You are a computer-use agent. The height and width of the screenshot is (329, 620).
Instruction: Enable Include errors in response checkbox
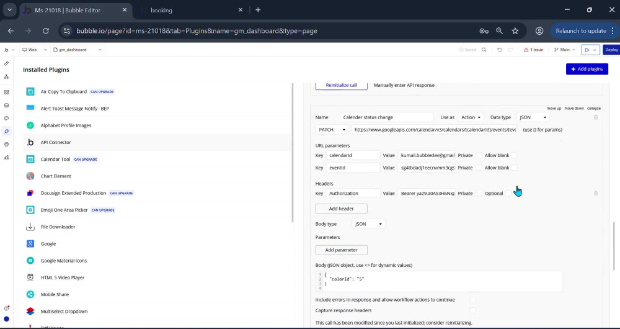click(x=473, y=300)
